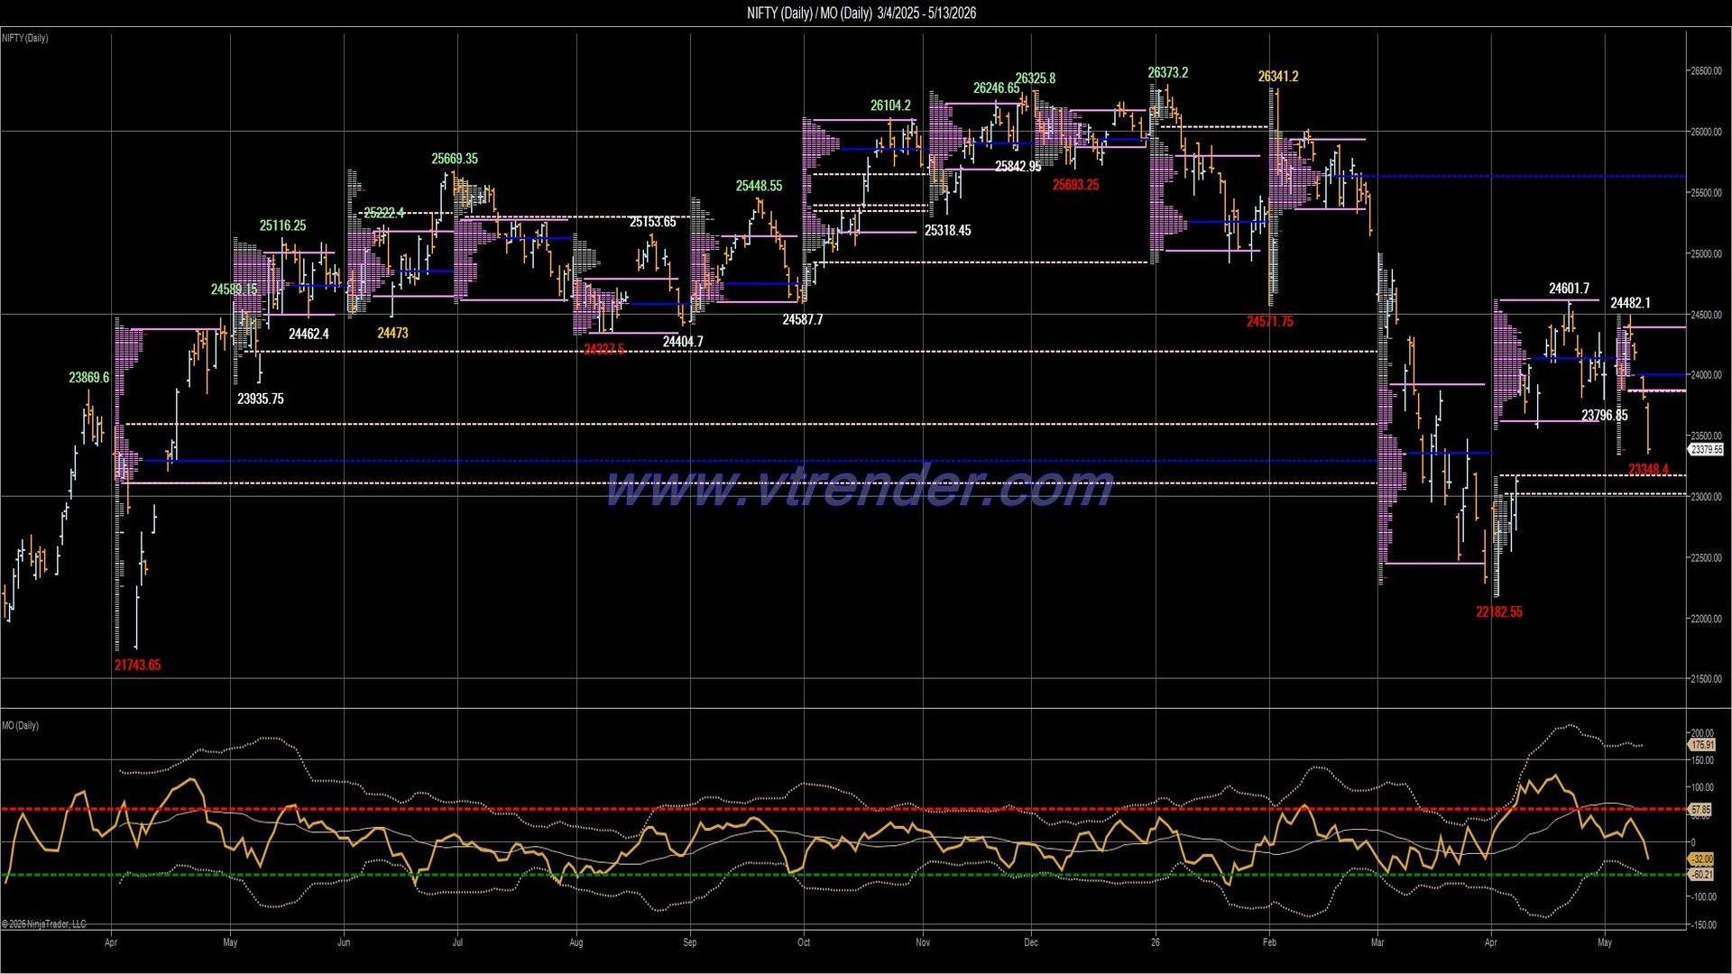
Task: Click the red 22182.55 low label
Action: coord(1498,611)
